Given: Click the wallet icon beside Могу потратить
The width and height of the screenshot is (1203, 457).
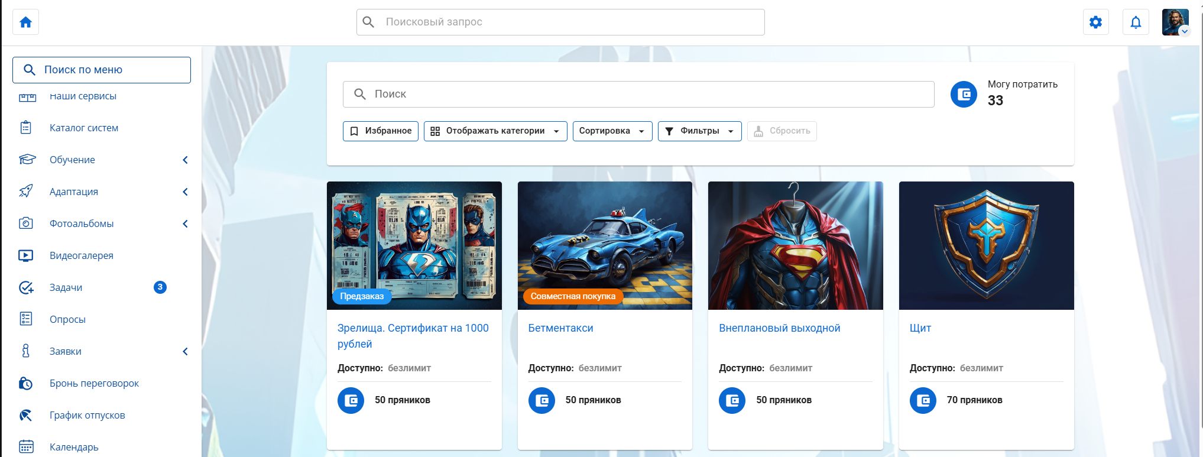Looking at the screenshot, I should point(964,94).
